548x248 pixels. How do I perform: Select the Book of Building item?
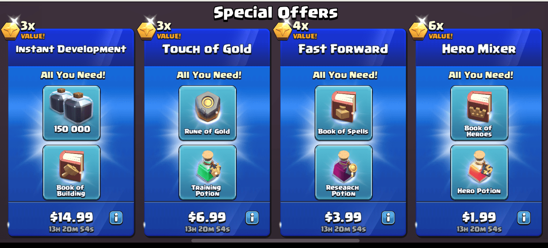click(71, 173)
